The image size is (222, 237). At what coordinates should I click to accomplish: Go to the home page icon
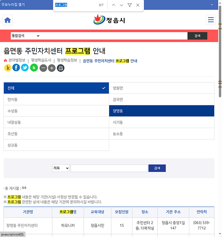[x=8, y=20]
